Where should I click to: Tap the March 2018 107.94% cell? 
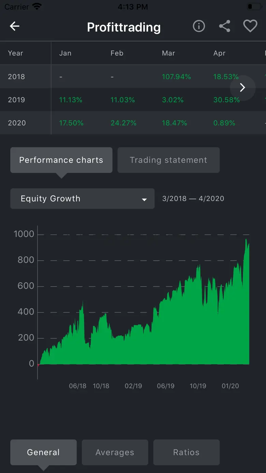pos(176,77)
